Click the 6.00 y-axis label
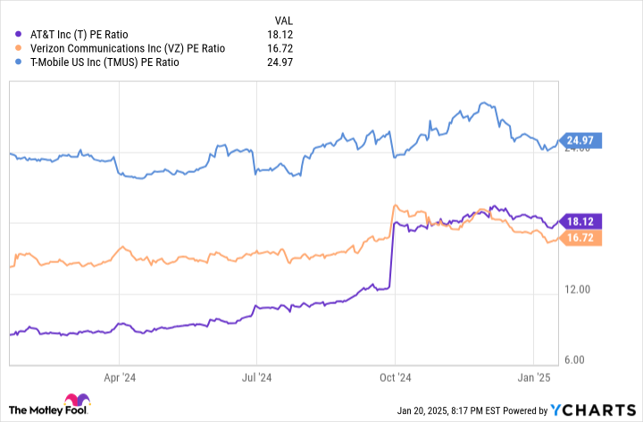 575,360
